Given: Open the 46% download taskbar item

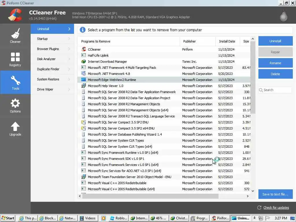Looking at the screenshot, I should coord(159,218).
